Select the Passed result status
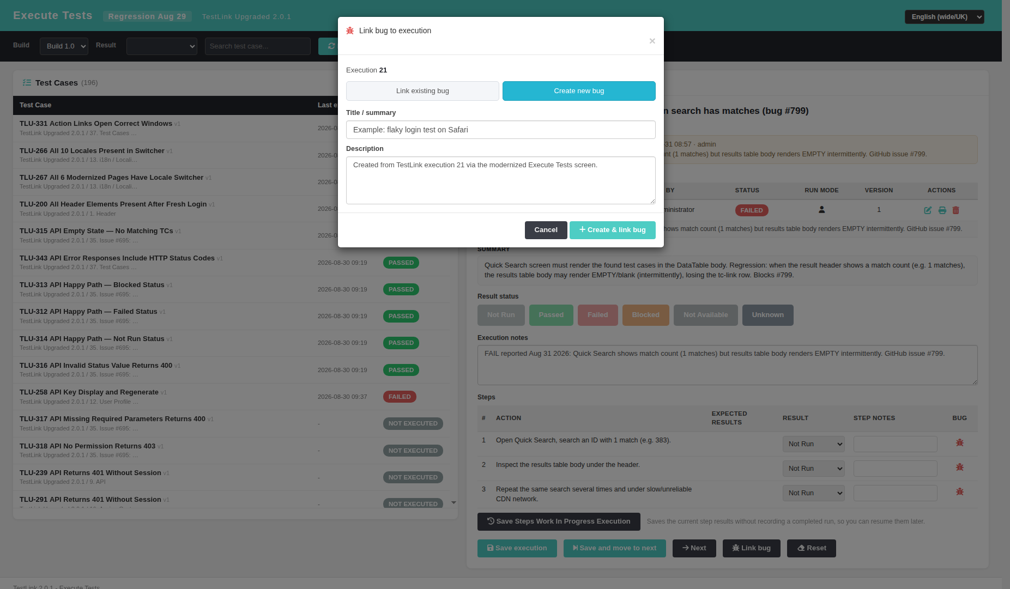1010x589 pixels. tap(551, 315)
